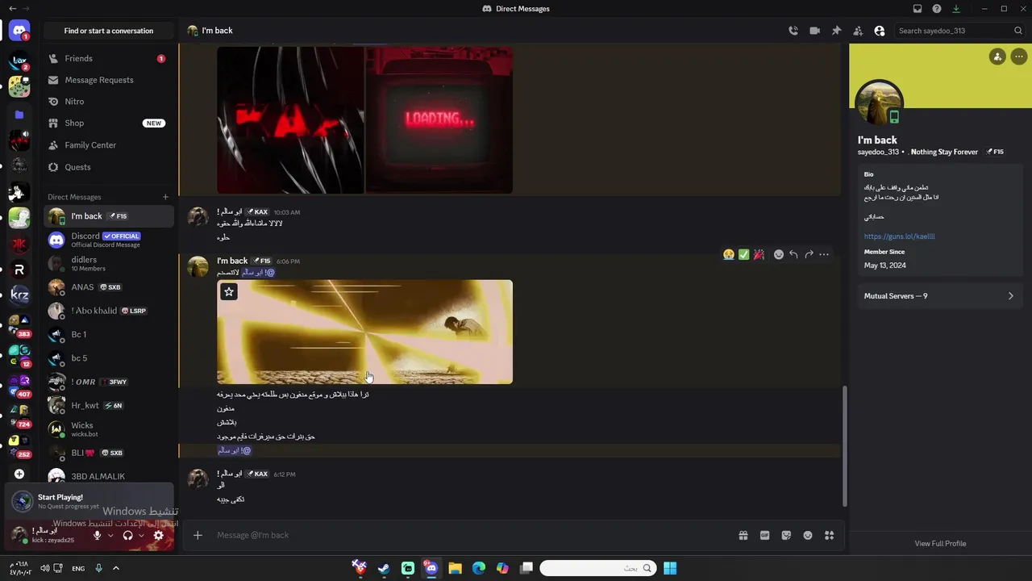The height and width of the screenshot is (581, 1032).
Task: Open the gift picker
Action: pos(743,535)
